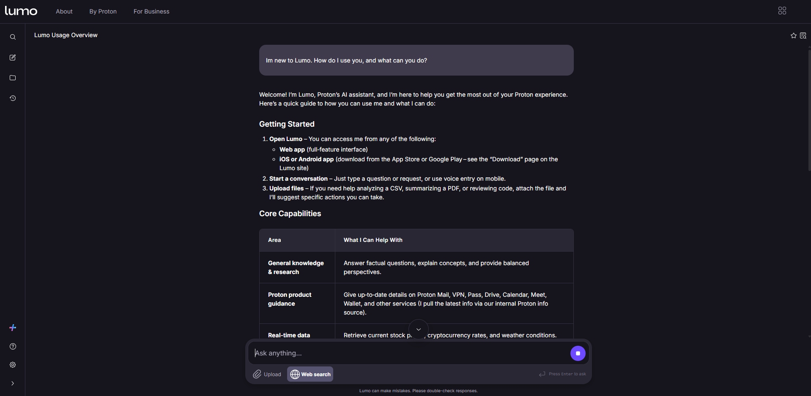This screenshot has height=396, width=811.
Task: Open the Proton apps grid icon
Action: point(782,11)
